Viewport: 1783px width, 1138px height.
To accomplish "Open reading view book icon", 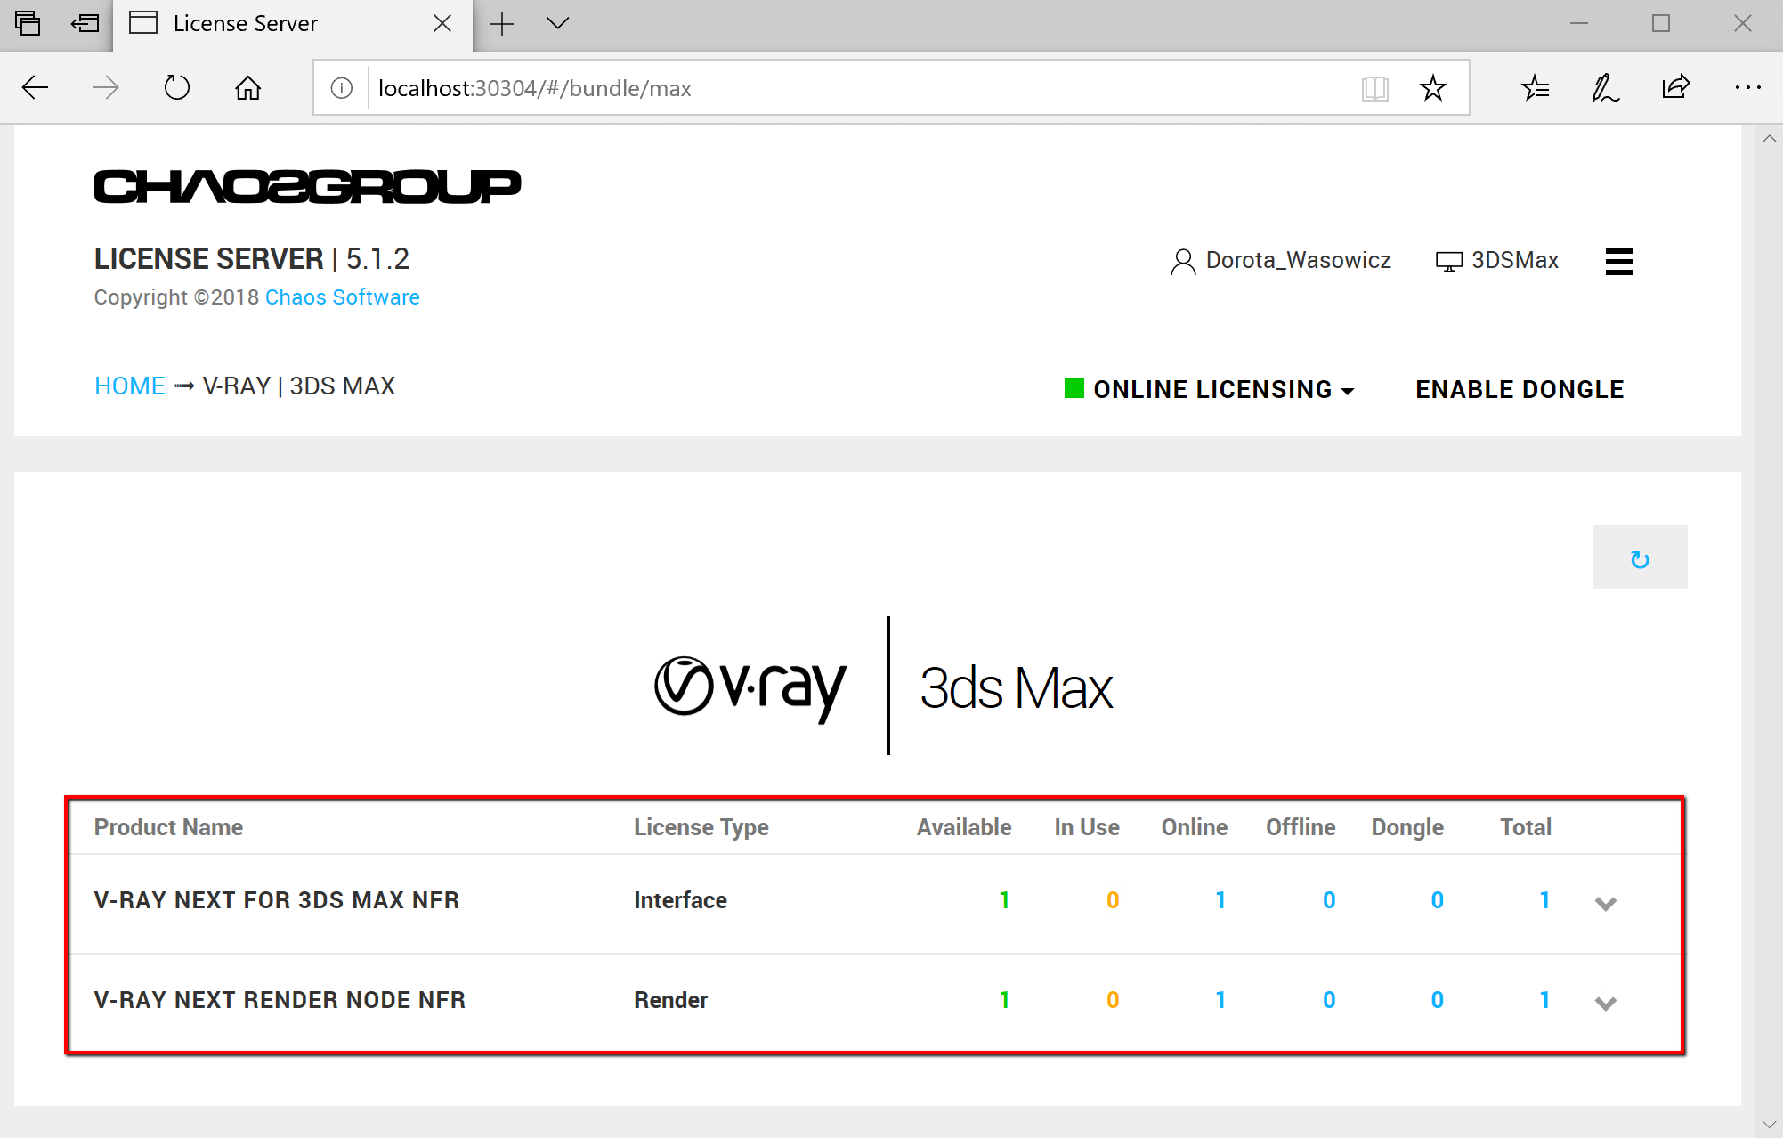I will (x=1374, y=87).
